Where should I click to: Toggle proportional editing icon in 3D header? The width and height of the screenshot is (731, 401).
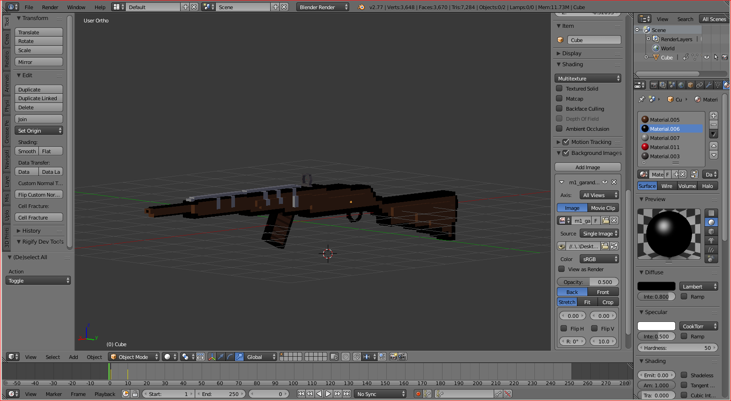click(x=346, y=357)
